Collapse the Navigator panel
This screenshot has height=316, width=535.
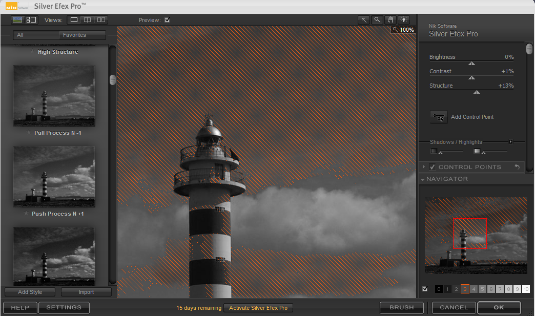coord(423,179)
